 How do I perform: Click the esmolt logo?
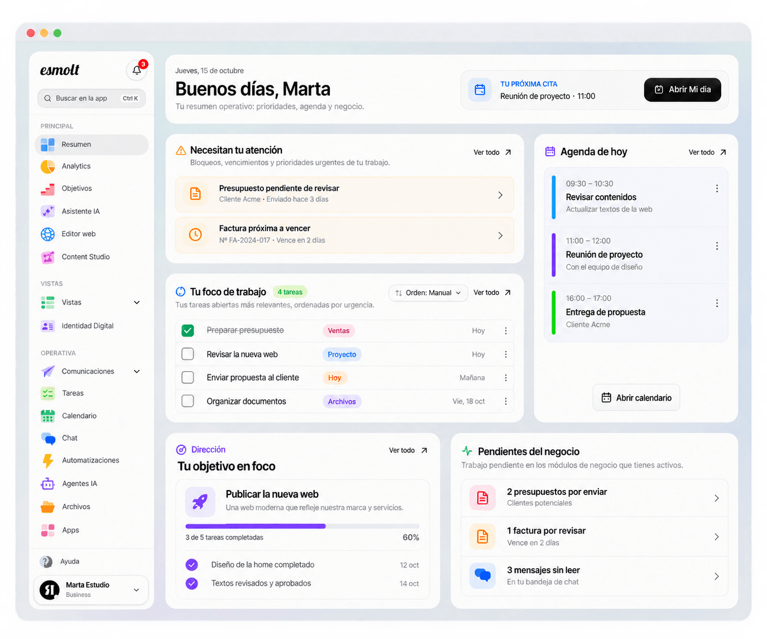click(x=60, y=70)
